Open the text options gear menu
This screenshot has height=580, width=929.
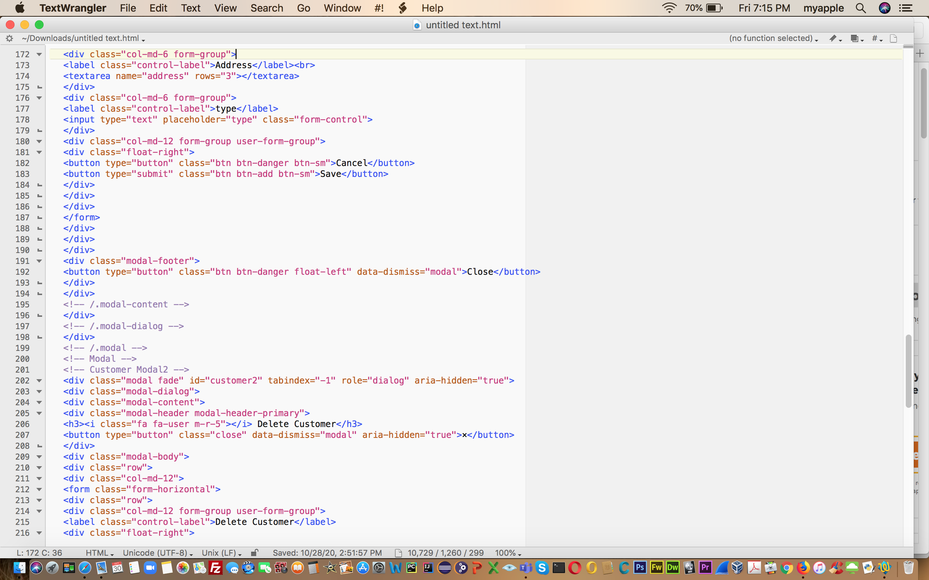pos(9,38)
